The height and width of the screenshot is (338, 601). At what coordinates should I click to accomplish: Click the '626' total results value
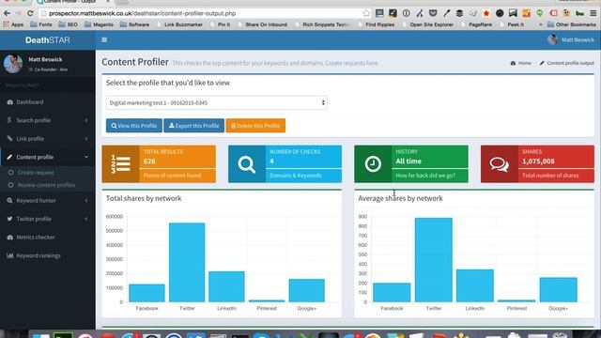tap(149, 161)
